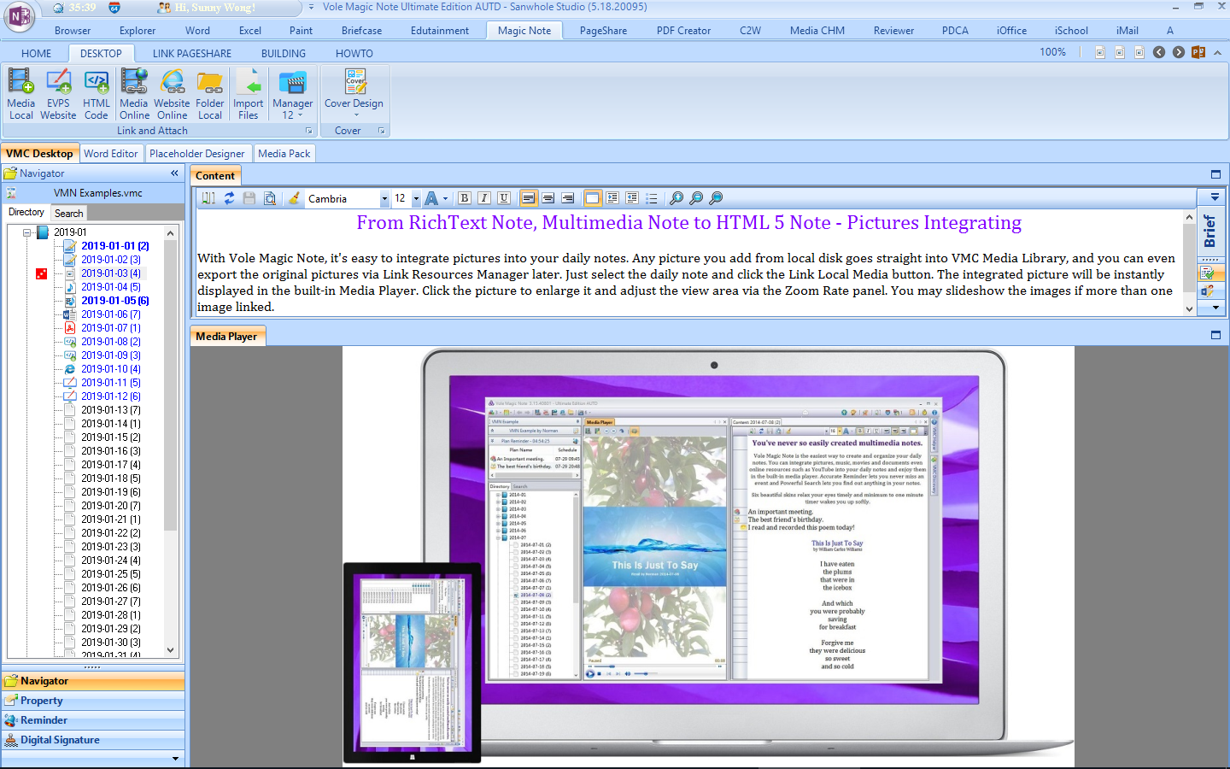Click the PowerPoint icon in ribbon corner

point(1198,52)
